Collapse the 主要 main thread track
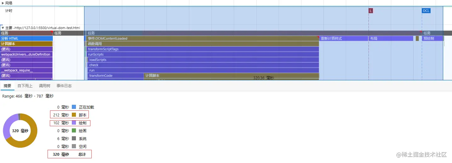Screen dimensions: 452x163 click(3, 28)
